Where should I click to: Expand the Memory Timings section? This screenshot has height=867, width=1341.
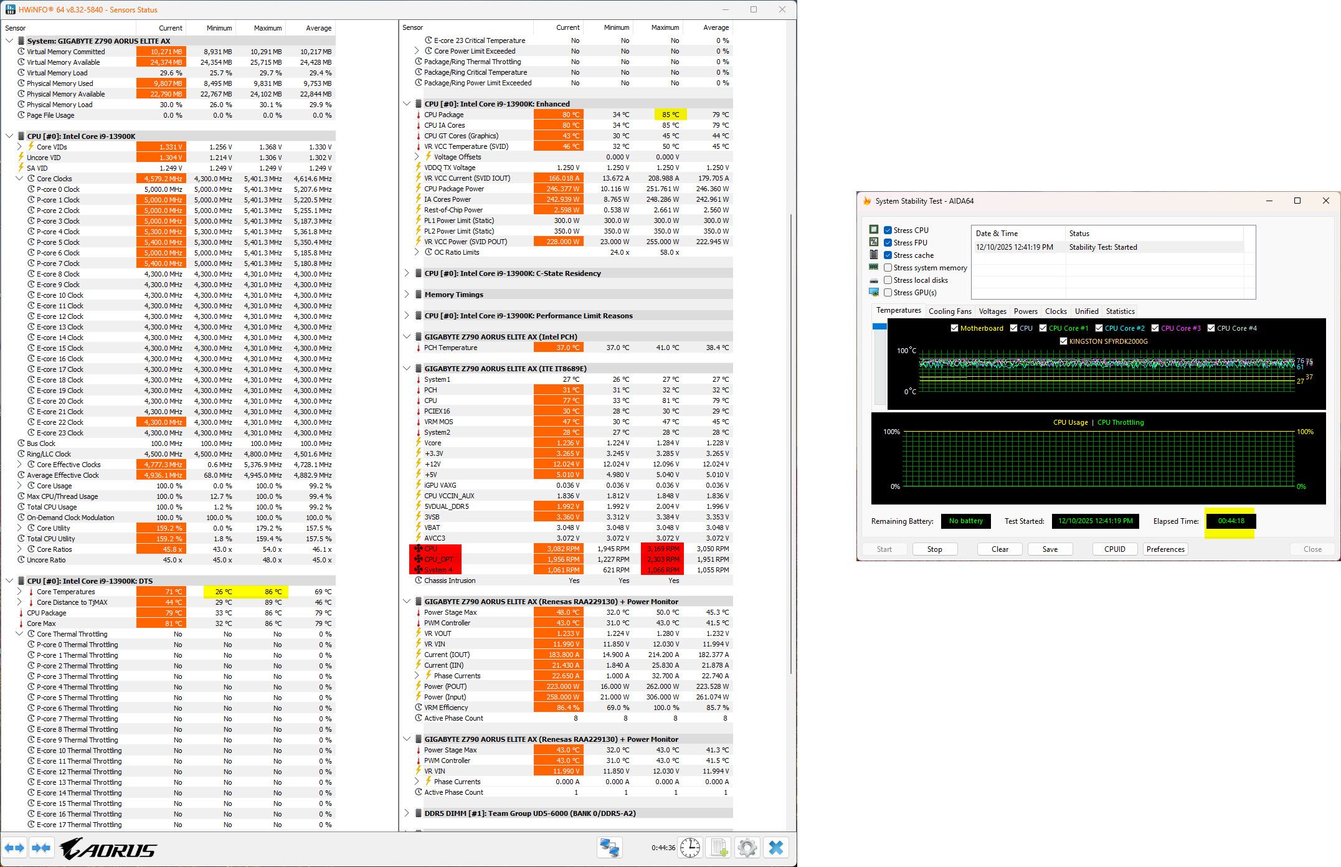click(407, 295)
